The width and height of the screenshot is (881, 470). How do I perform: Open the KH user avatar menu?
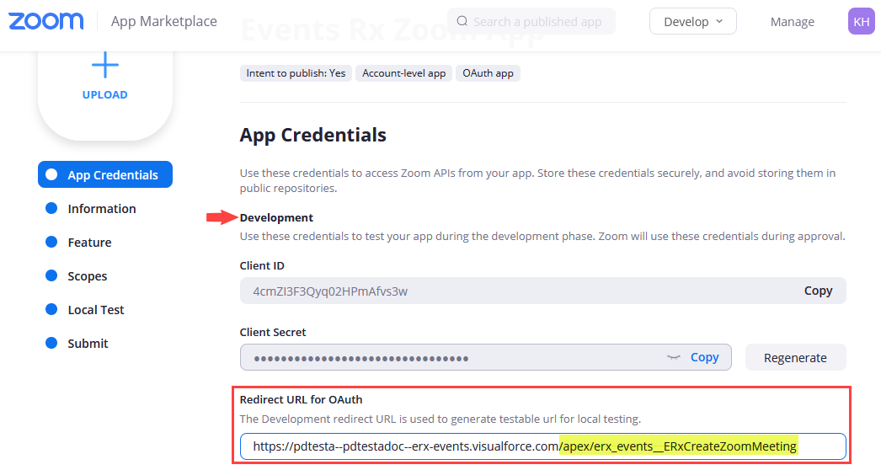[861, 21]
